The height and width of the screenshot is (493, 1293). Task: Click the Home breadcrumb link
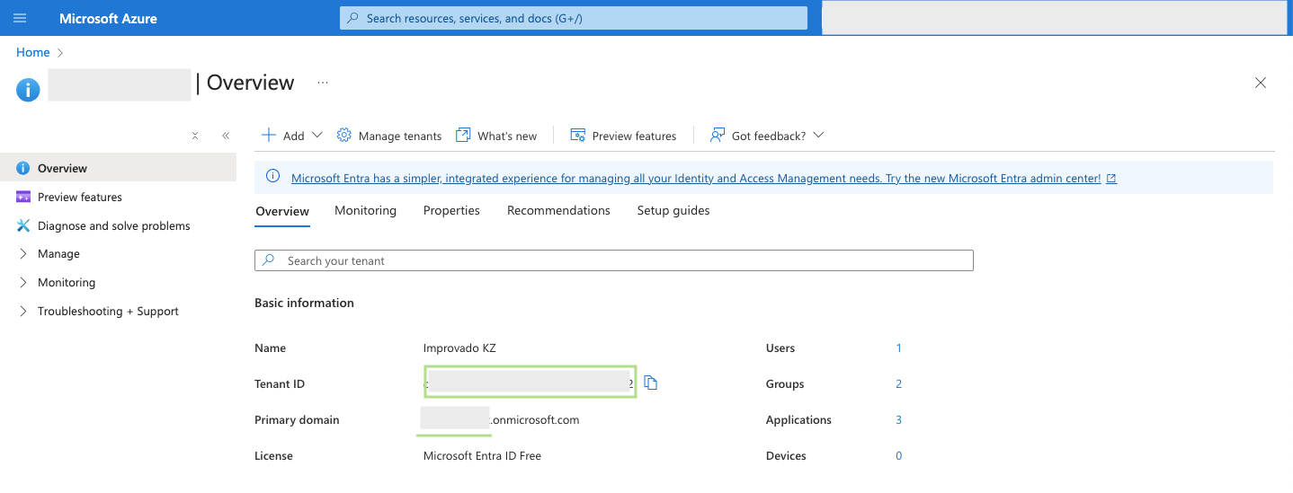33,52
